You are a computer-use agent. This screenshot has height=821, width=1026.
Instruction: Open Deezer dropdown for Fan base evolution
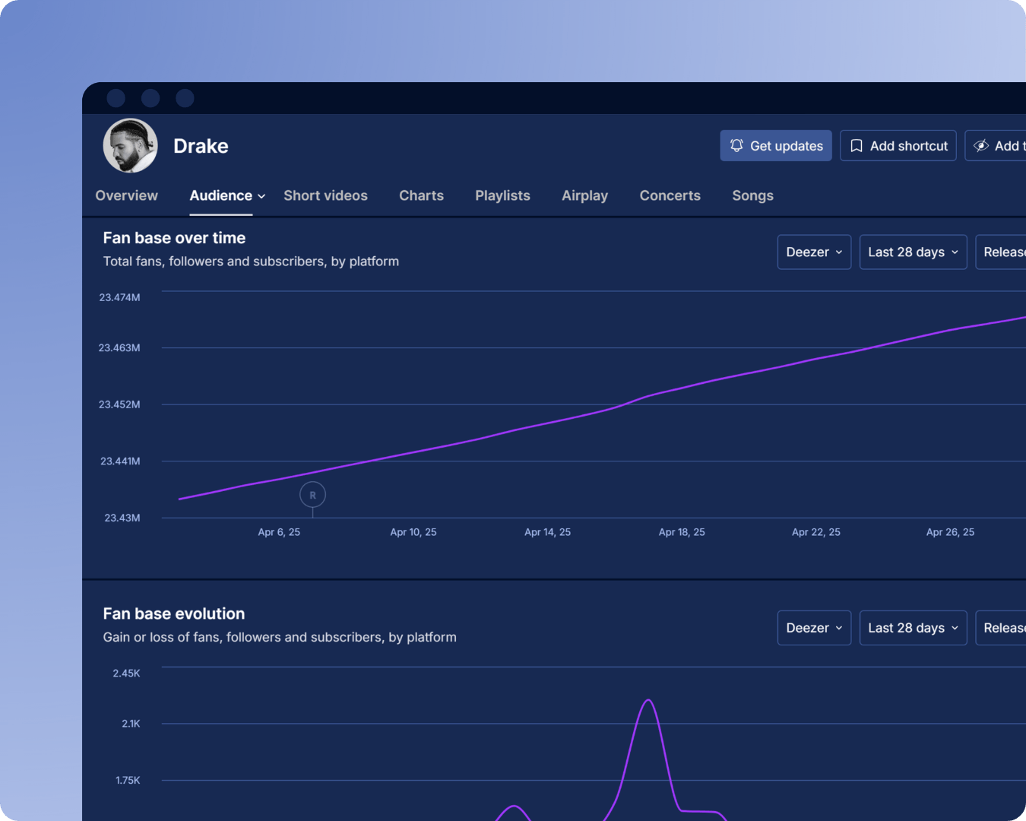point(814,628)
